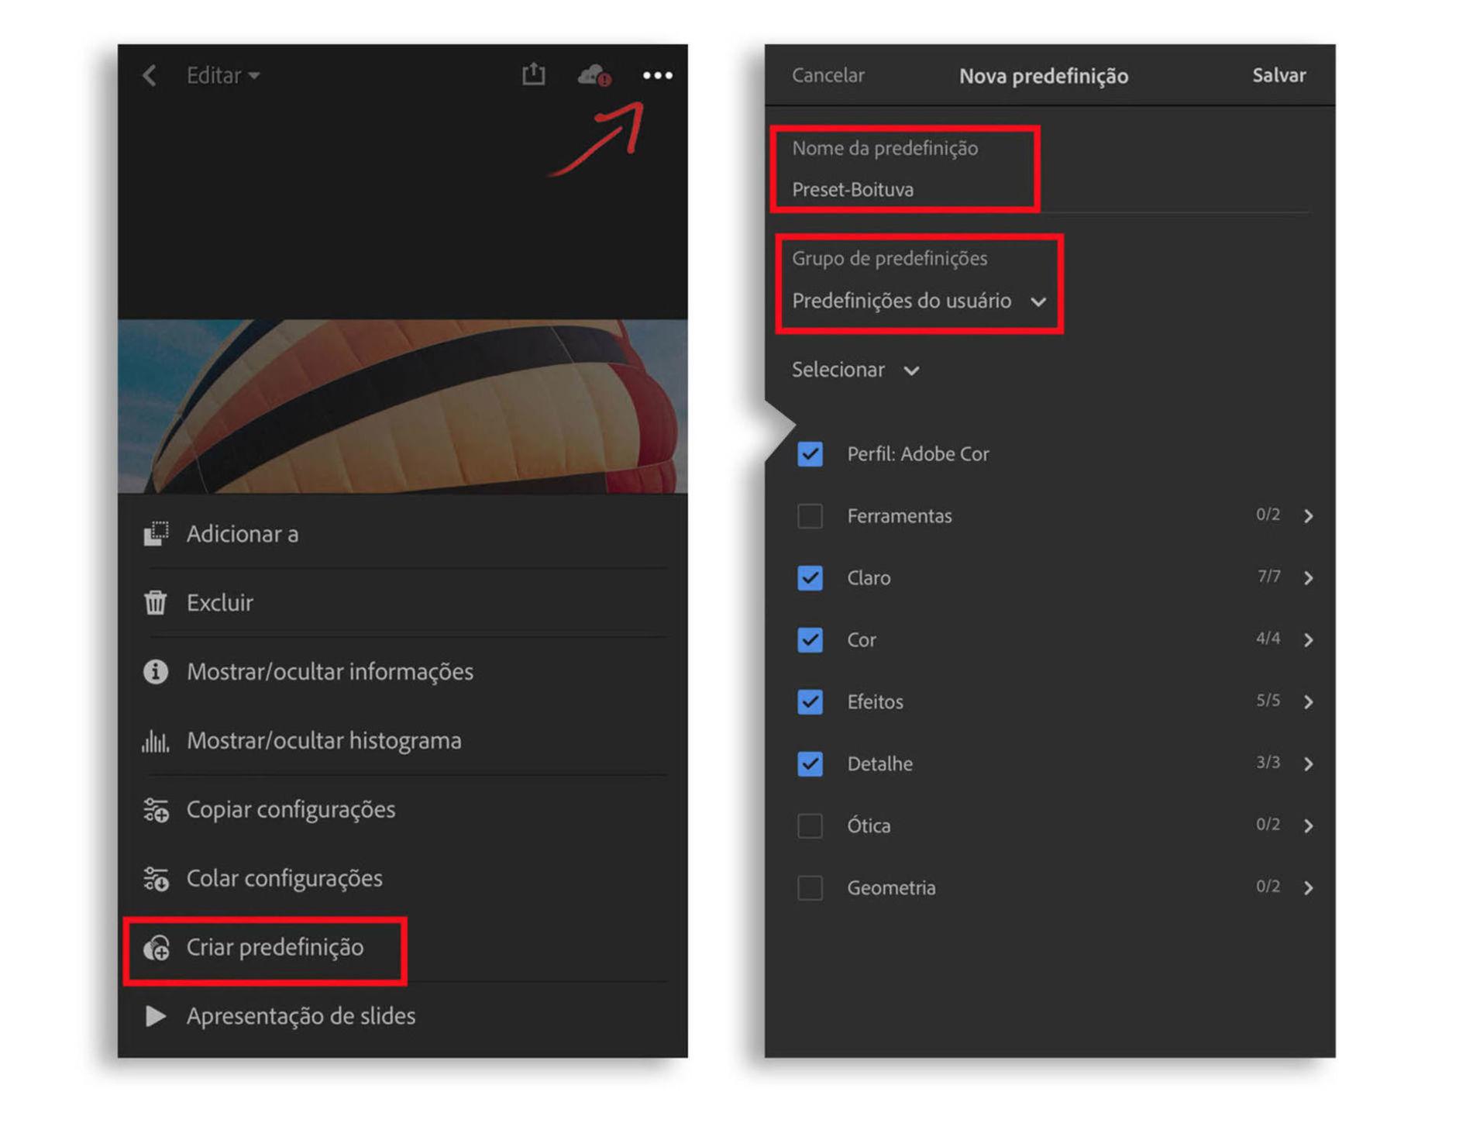Disable the Efeitos checkbox
The image size is (1466, 1130).
(x=810, y=702)
